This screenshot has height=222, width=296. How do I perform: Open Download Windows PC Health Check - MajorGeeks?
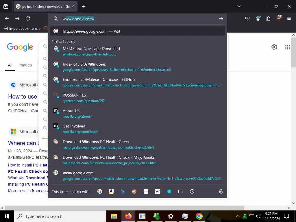(x=138, y=160)
